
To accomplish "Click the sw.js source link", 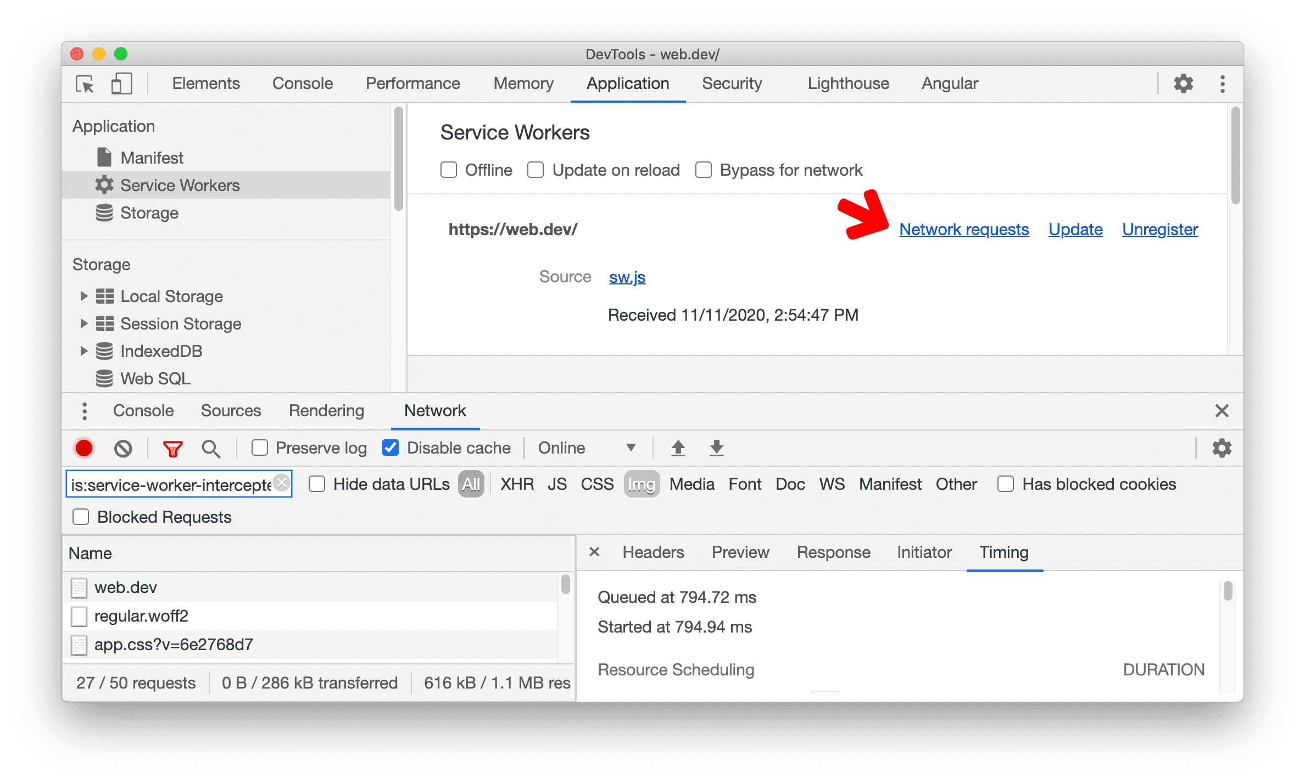I will (627, 278).
